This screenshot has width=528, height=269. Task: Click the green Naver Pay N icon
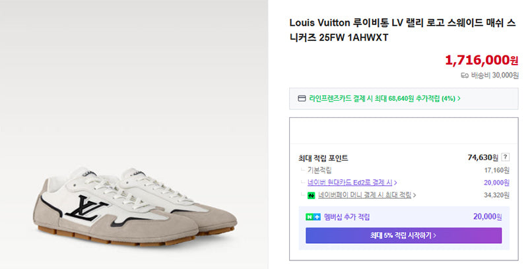click(x=311, y=195)
